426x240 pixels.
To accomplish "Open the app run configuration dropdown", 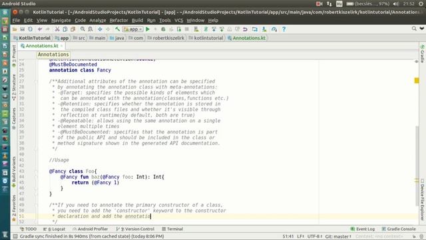I will coord(133,29).
